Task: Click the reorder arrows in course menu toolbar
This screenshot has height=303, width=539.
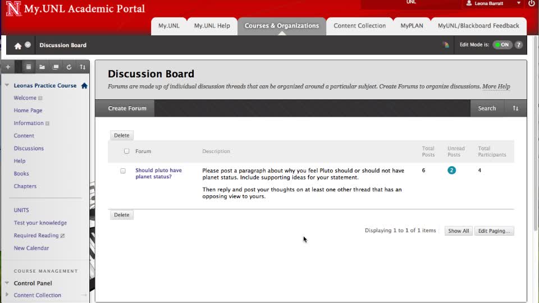Action: 83,67
